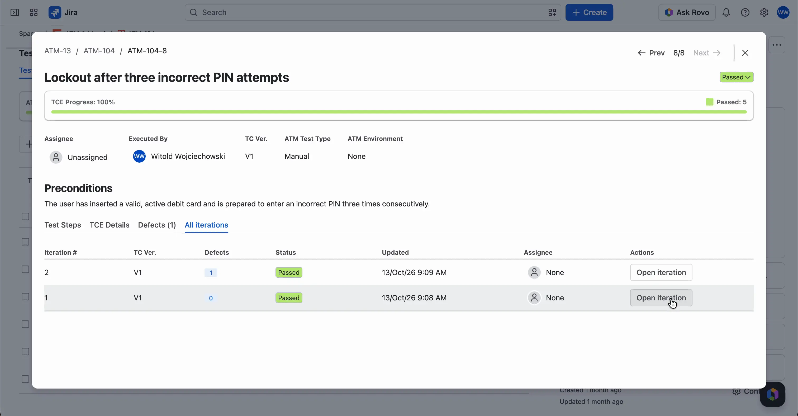
Task: Toggle the sidebar collapse icon
Action: coord(15,12)
